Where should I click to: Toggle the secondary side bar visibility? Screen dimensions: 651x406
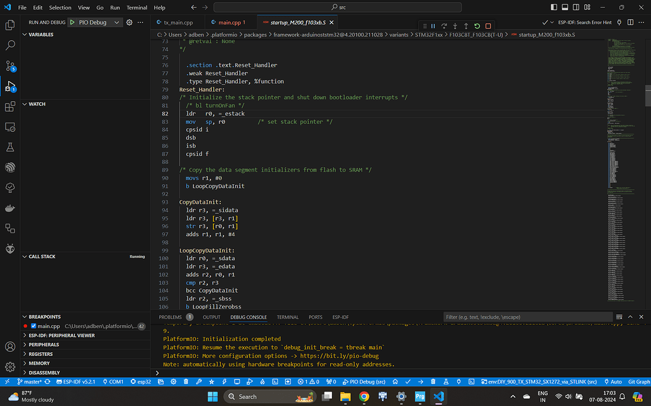[576, 7]
